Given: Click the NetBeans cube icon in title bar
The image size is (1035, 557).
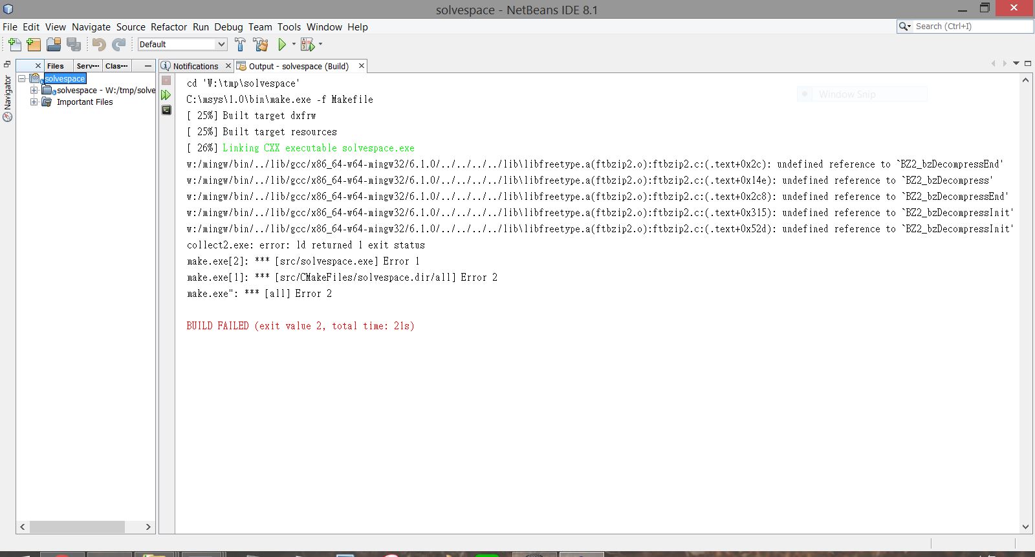Looking at the screenshot, I should pos(8,9).
